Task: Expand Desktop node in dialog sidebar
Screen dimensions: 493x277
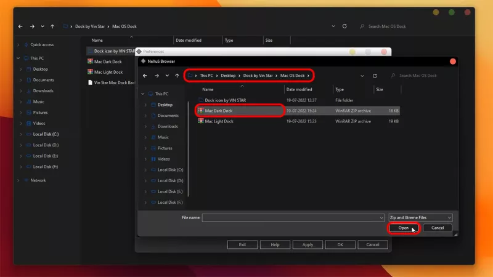Action: point(145,105)
